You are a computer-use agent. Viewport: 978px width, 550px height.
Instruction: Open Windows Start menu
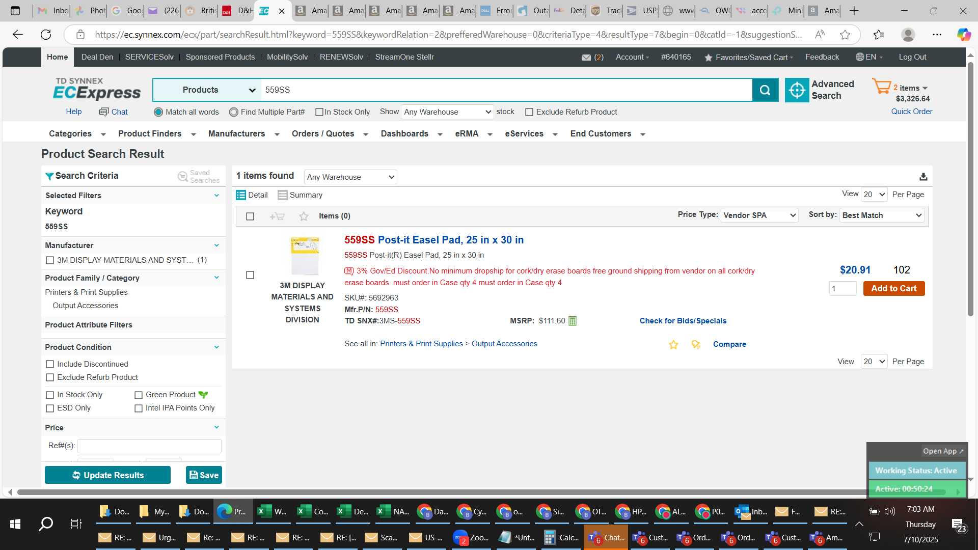pyautogui.click(x=15, y=524)
